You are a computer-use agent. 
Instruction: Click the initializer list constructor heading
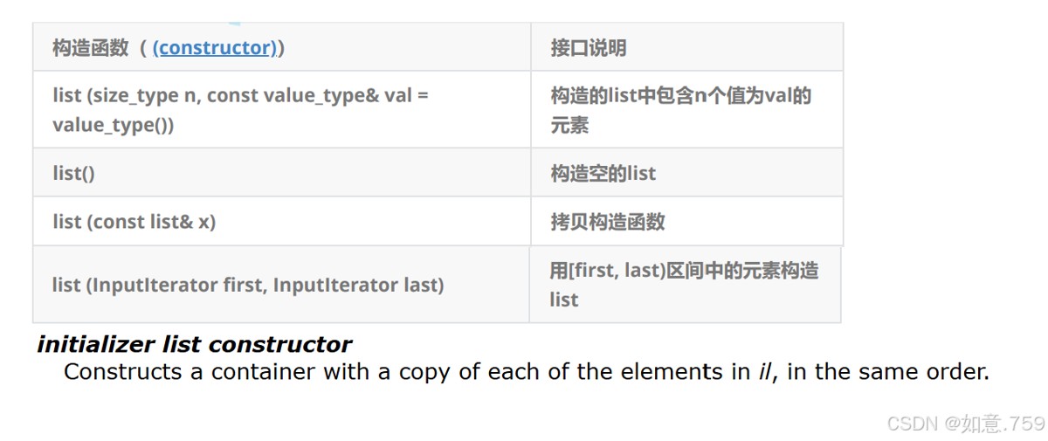pyautogui.click(x=194, y=344)
